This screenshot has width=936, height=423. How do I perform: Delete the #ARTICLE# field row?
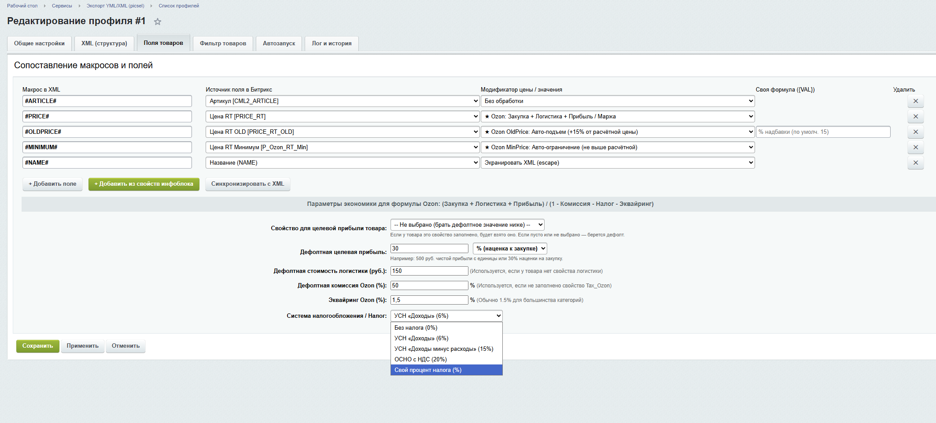915,101
